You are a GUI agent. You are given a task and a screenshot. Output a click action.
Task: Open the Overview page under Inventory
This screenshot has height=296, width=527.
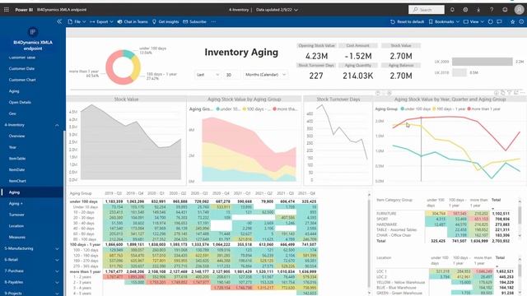point(16,136)
